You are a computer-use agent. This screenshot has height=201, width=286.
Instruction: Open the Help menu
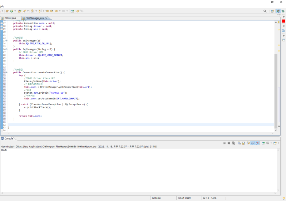pyautogui.click(x=2, y=6)
